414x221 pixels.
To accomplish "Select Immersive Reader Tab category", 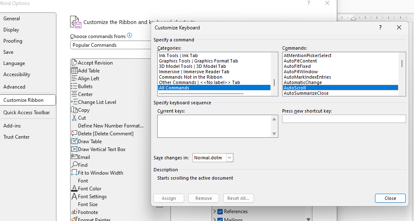I will point(214,72).
